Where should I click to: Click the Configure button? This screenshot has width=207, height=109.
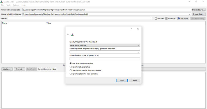coord(7,69)
